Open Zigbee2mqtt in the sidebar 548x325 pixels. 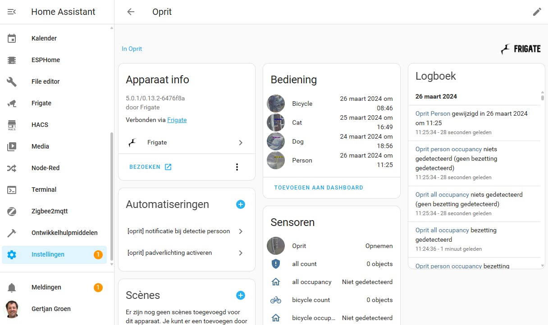tap(50, 211)
